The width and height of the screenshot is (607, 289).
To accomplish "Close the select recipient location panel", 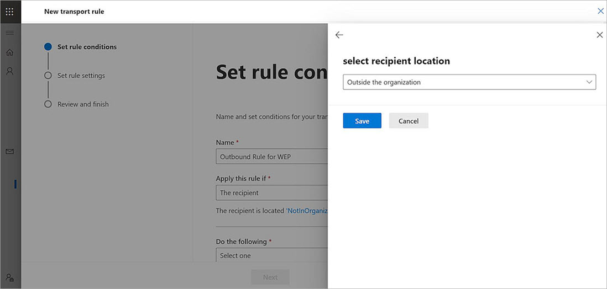I will click(x=599, y=35).
